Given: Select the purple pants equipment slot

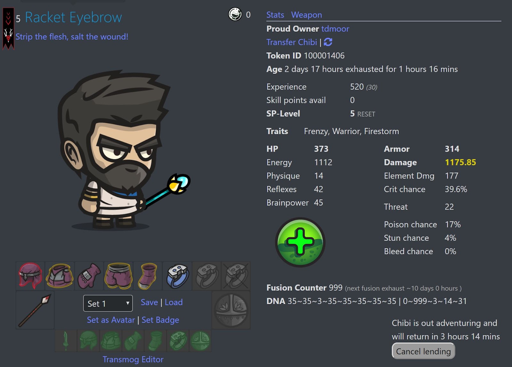Looking at the screenshot, I should tap(118, 276).
